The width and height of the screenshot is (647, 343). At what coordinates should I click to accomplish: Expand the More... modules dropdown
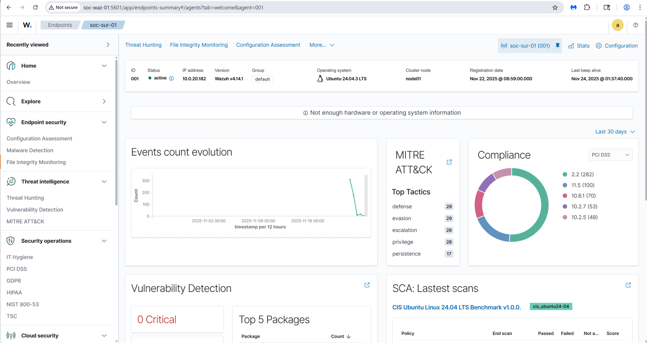coord(322,45)
